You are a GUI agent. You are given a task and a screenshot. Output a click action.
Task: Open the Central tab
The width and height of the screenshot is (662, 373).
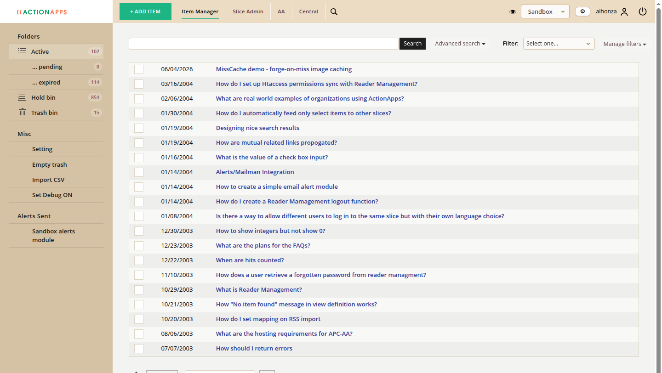308,11
